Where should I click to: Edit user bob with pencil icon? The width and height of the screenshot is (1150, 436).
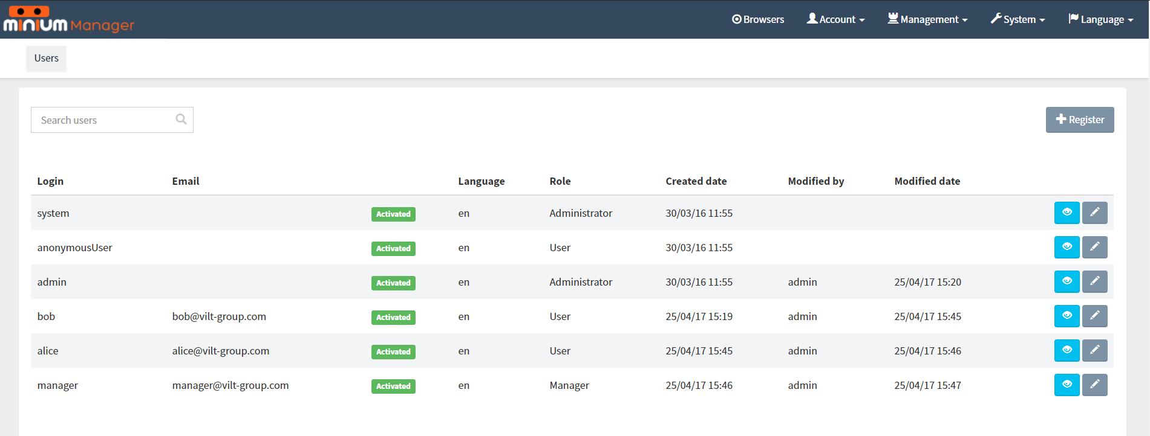click(1094, 316)
